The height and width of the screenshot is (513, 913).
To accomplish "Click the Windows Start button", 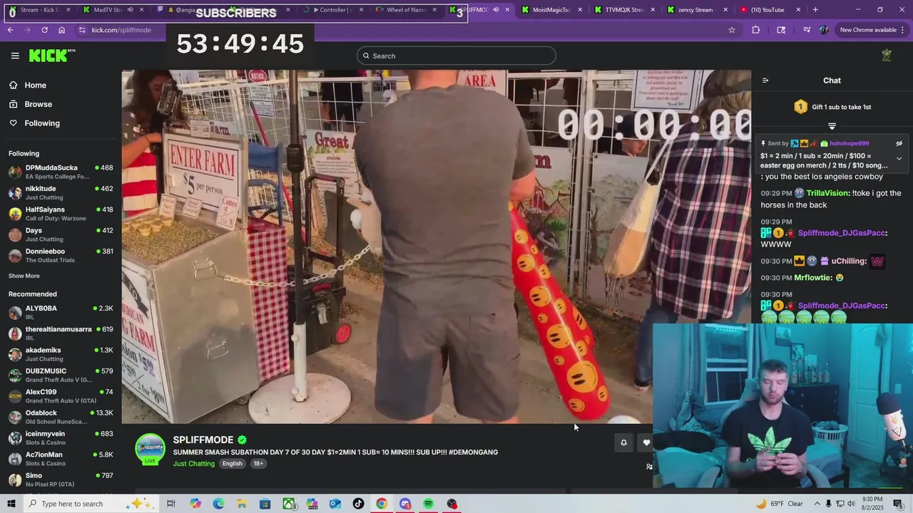I will [x=11, y=504].
